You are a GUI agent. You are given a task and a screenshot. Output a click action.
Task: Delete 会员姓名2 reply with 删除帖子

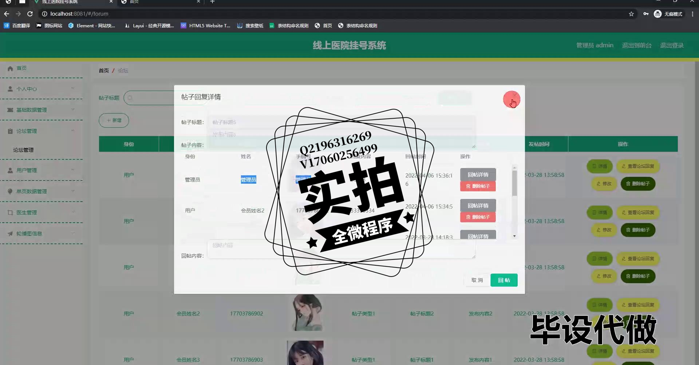click(478, 217)
